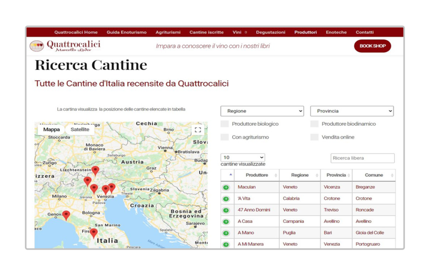Open the Regione dropdown
Screen dimensions: 432x278
coord(262,111)
